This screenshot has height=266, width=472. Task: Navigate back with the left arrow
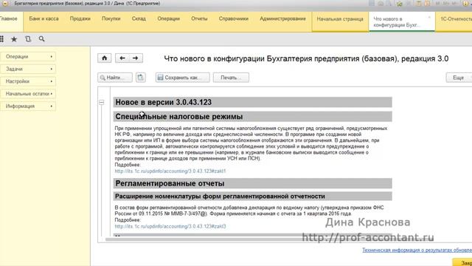[x=122, y=58]
